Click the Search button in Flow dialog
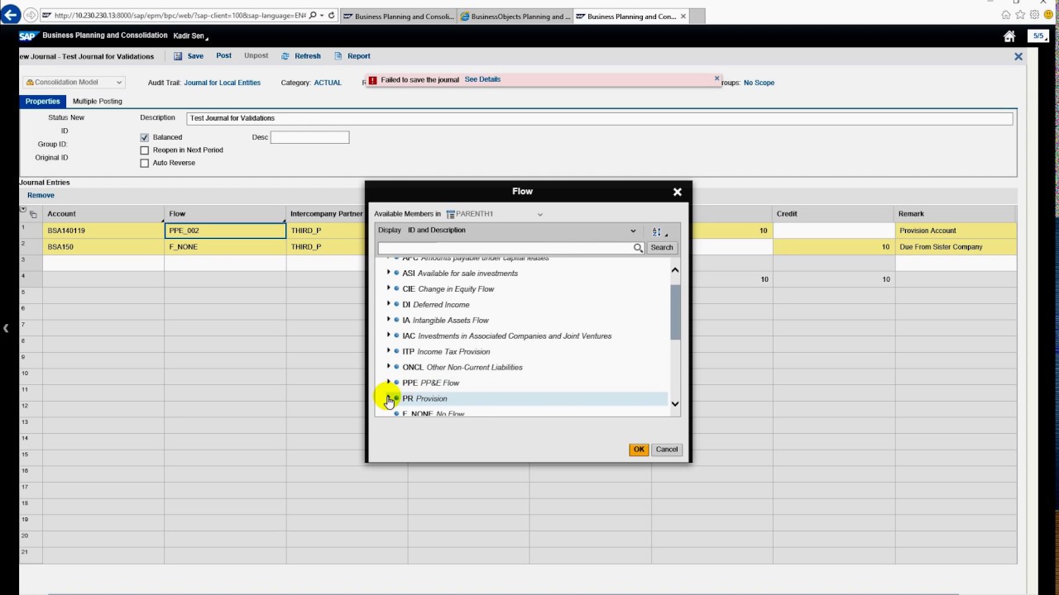The image size is (1059, 595). coord(662,248)
